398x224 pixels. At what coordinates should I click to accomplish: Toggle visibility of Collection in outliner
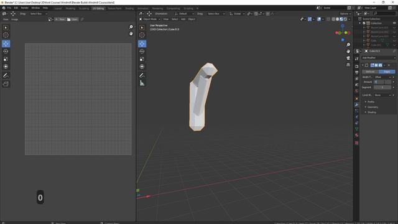point(394,23)
